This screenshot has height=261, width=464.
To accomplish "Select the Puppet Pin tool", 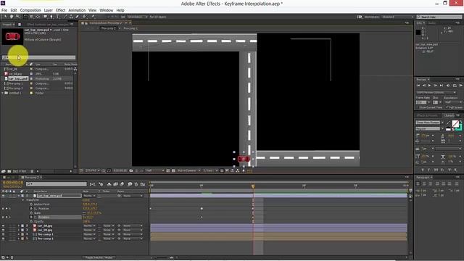I will 93,17.
